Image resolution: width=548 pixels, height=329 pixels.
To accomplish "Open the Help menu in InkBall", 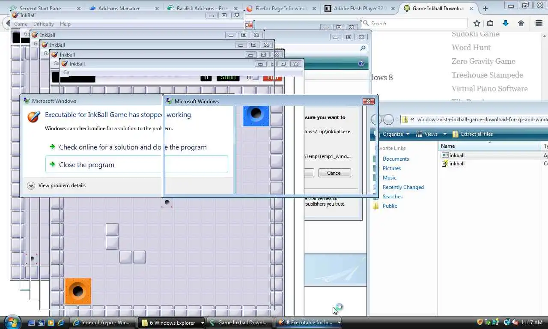I will pos(65,24).
